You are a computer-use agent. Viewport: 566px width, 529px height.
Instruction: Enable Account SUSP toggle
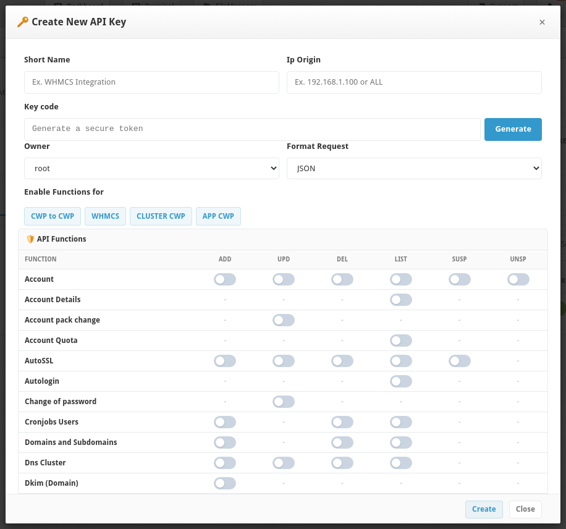tap(460, 279)
